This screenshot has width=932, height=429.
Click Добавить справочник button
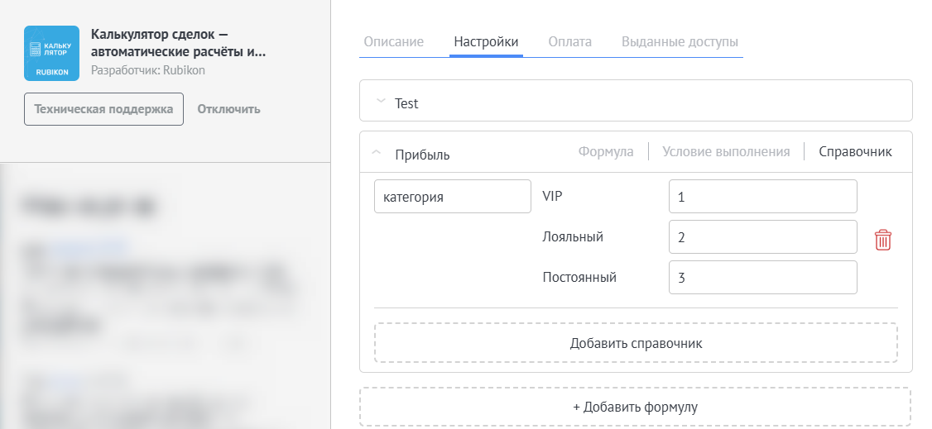(636, 343)
